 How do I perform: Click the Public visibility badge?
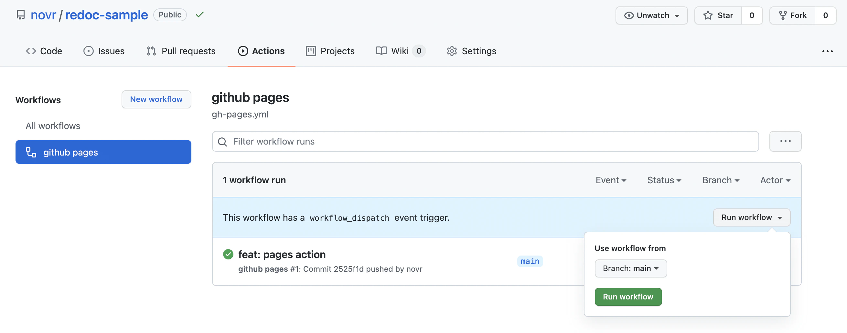click(170, 15)
